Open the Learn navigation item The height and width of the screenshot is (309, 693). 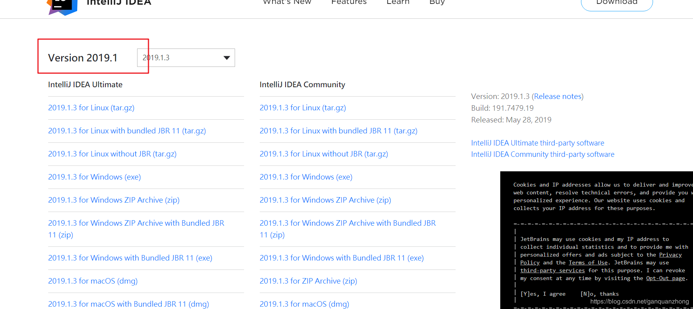[398, 2]
